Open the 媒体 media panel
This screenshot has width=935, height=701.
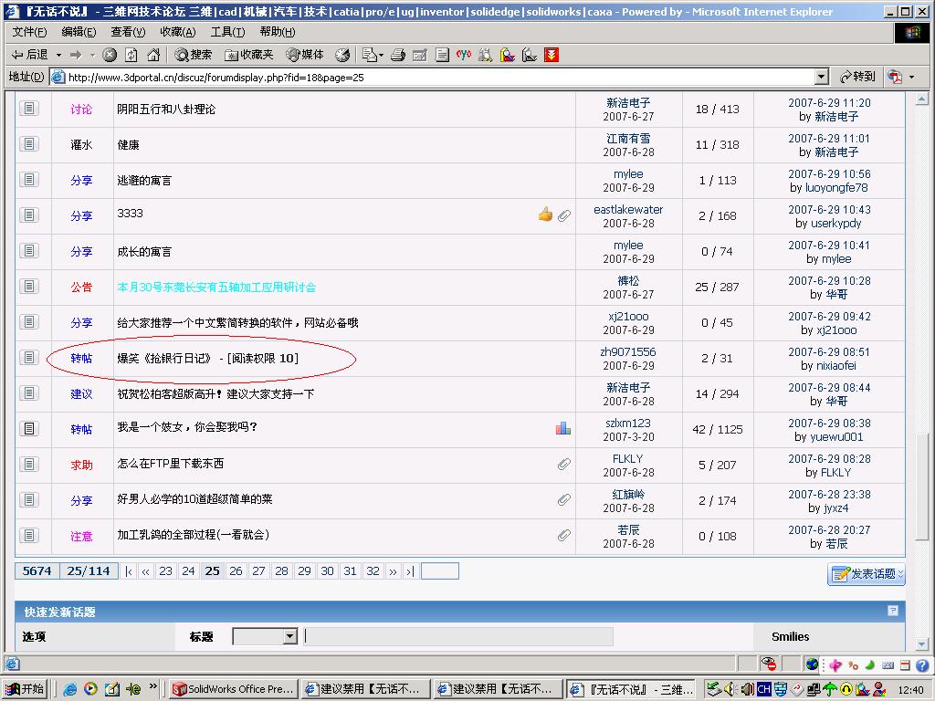pos(305,55)
